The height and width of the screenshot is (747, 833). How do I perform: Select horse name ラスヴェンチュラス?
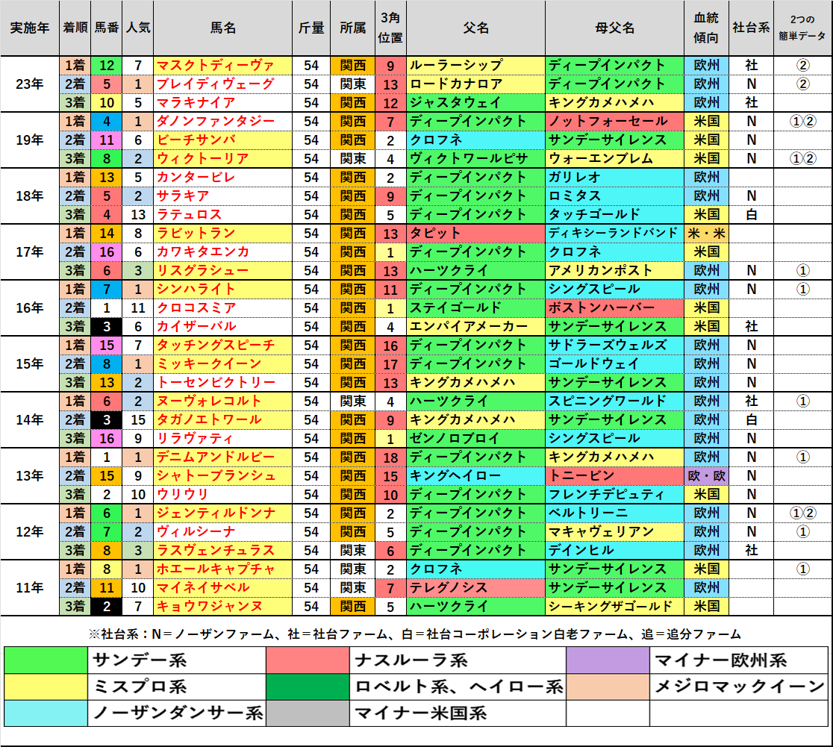(222, 551)
